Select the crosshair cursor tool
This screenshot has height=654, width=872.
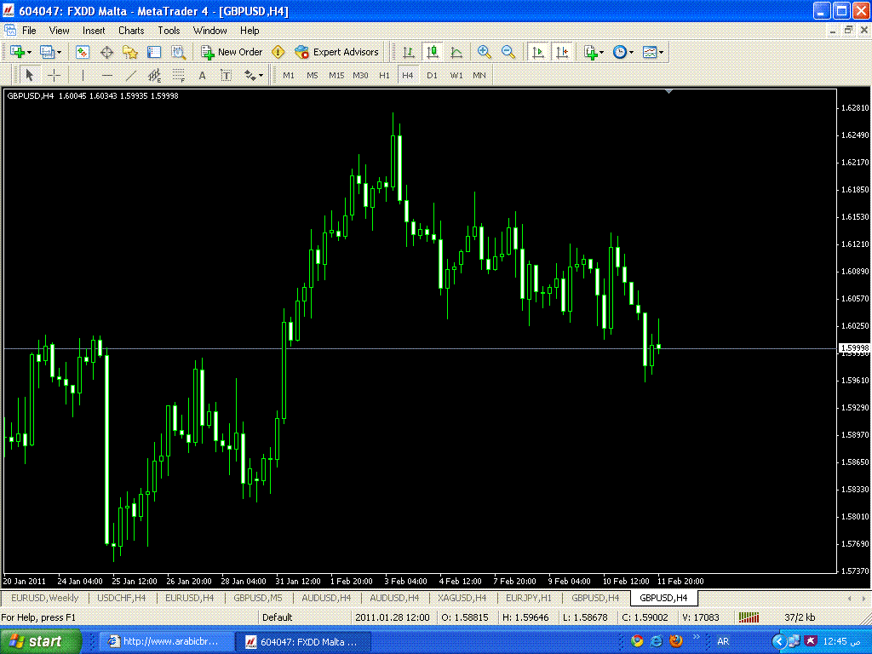[54, 75]
